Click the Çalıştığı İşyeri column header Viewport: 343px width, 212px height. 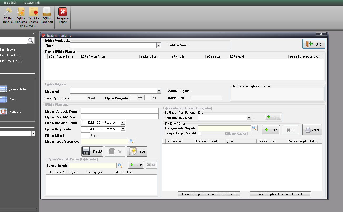[x=99, y=172]
